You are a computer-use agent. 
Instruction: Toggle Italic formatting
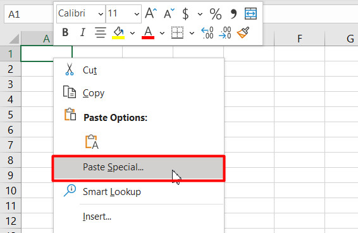coord(83,32)
